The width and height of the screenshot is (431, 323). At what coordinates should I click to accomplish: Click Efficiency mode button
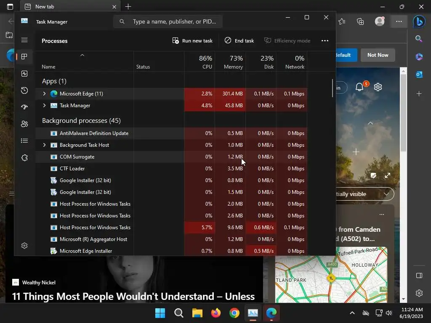(x=287, y=41)
